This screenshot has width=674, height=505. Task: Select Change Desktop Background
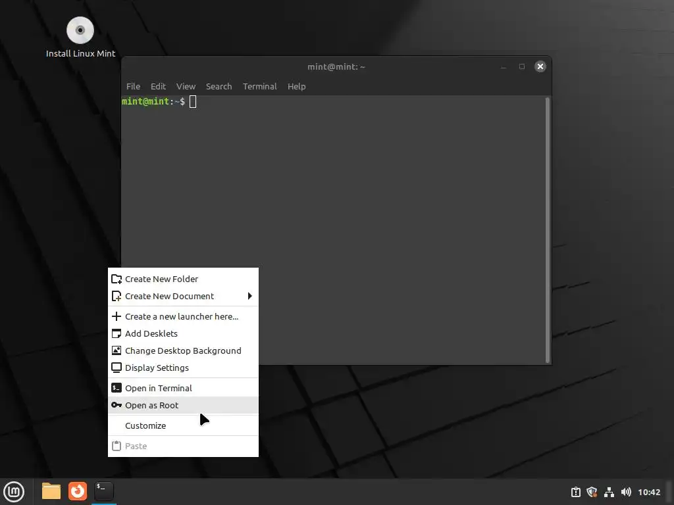tap(183, 351)
